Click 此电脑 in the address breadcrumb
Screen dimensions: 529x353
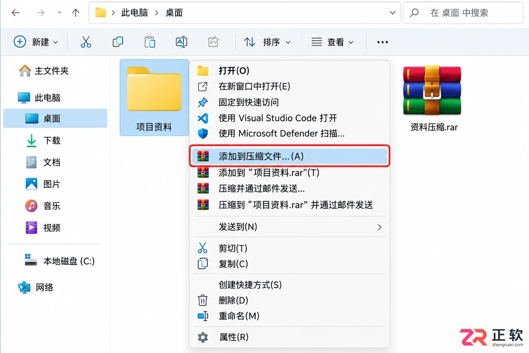[x=134, y=13]
